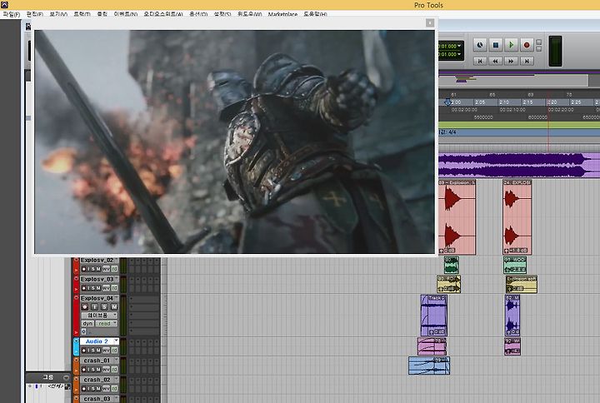This screenshot has height=403, width=600.
Task: Click the Explosv_02 track color strip circle
Action: 76,260
